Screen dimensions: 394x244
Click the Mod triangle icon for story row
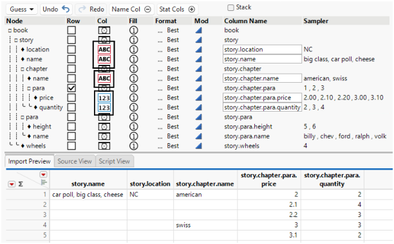[x=198, y=40]
